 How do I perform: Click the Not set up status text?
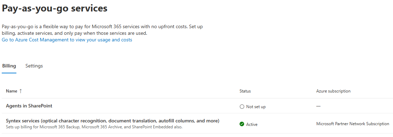[x=256, y=107]
